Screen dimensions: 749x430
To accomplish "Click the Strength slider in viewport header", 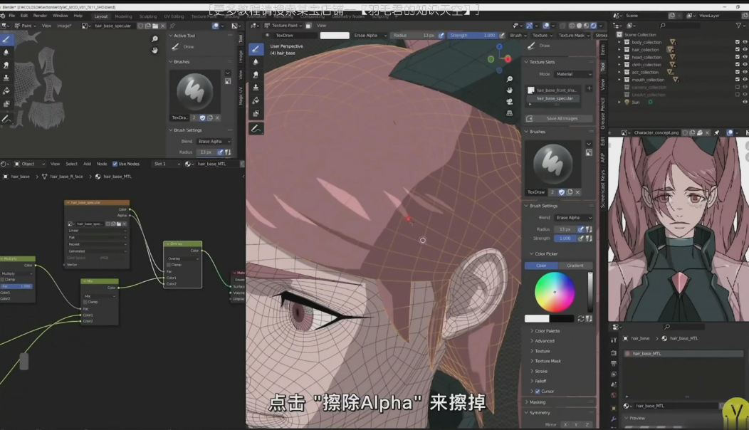I will tap(472, 36).
